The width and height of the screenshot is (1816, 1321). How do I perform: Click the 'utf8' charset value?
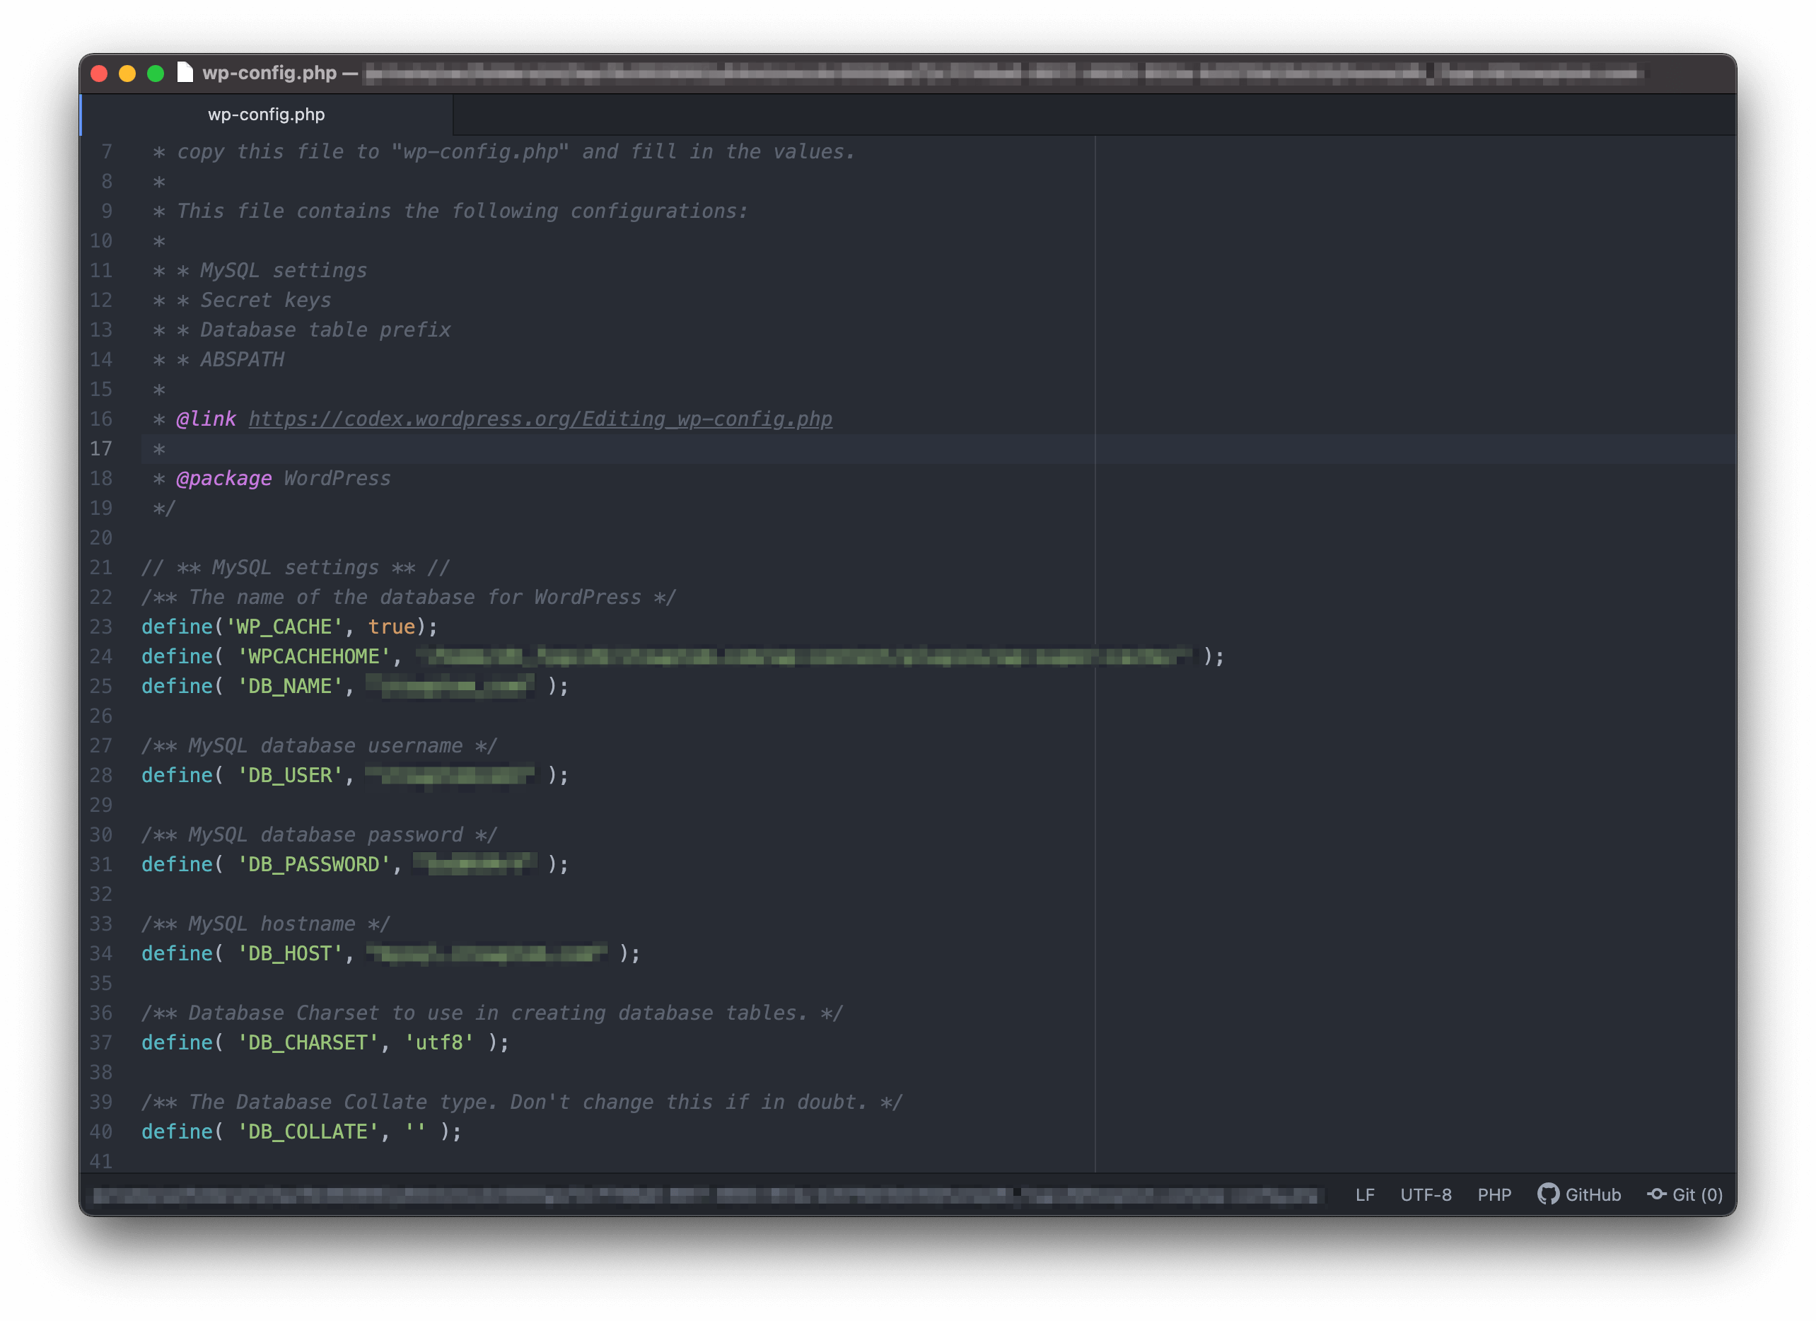click(x=438, y=1042)
